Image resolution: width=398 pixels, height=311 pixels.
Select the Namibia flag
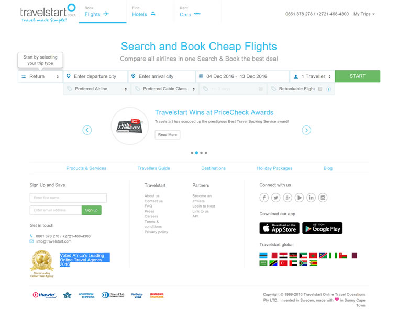(323, 256)
